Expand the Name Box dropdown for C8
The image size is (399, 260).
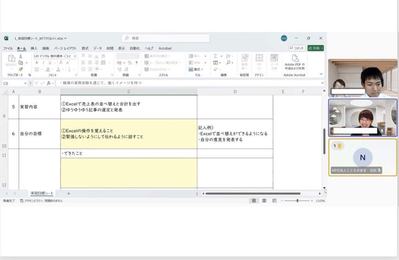click(x=25, y=83)
